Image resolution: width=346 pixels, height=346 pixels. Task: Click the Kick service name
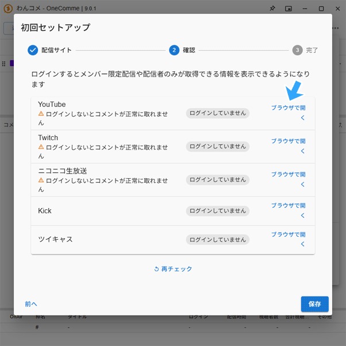(x=45, y=211)
